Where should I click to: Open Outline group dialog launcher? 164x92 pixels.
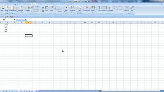tap(122, 14)
